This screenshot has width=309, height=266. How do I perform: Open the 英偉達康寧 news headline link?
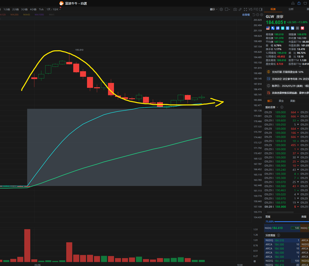coord(287,93)
